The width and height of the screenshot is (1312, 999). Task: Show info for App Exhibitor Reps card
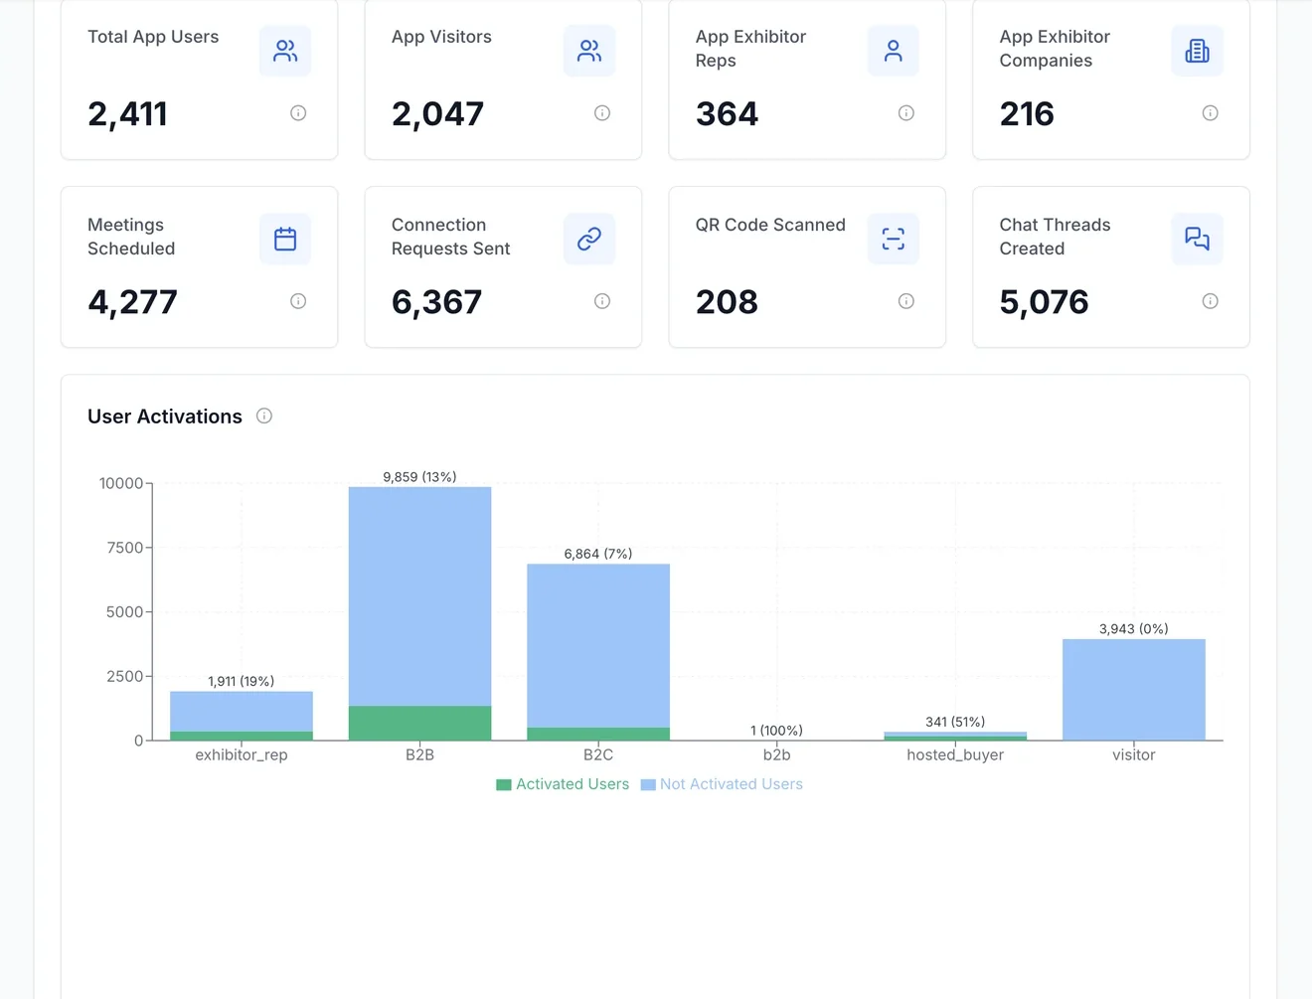tap(906, 113)
